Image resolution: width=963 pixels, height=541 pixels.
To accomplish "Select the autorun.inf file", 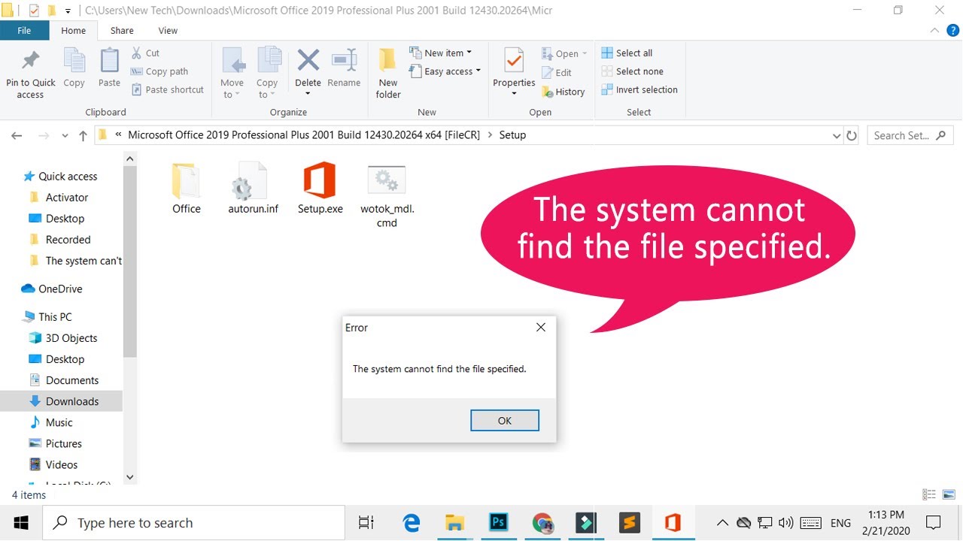I will point(254,188).
